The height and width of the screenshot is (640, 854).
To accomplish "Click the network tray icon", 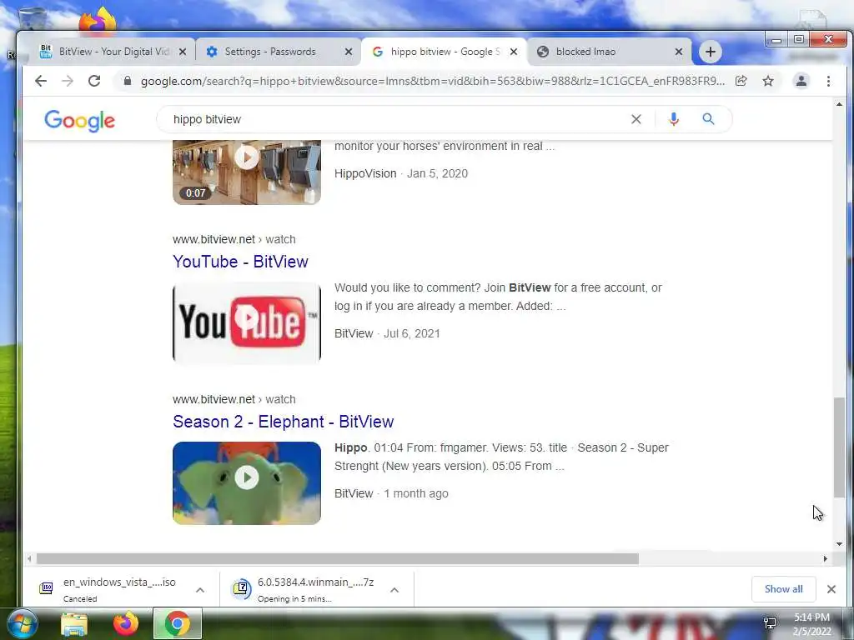I will [x=770, y=623].
